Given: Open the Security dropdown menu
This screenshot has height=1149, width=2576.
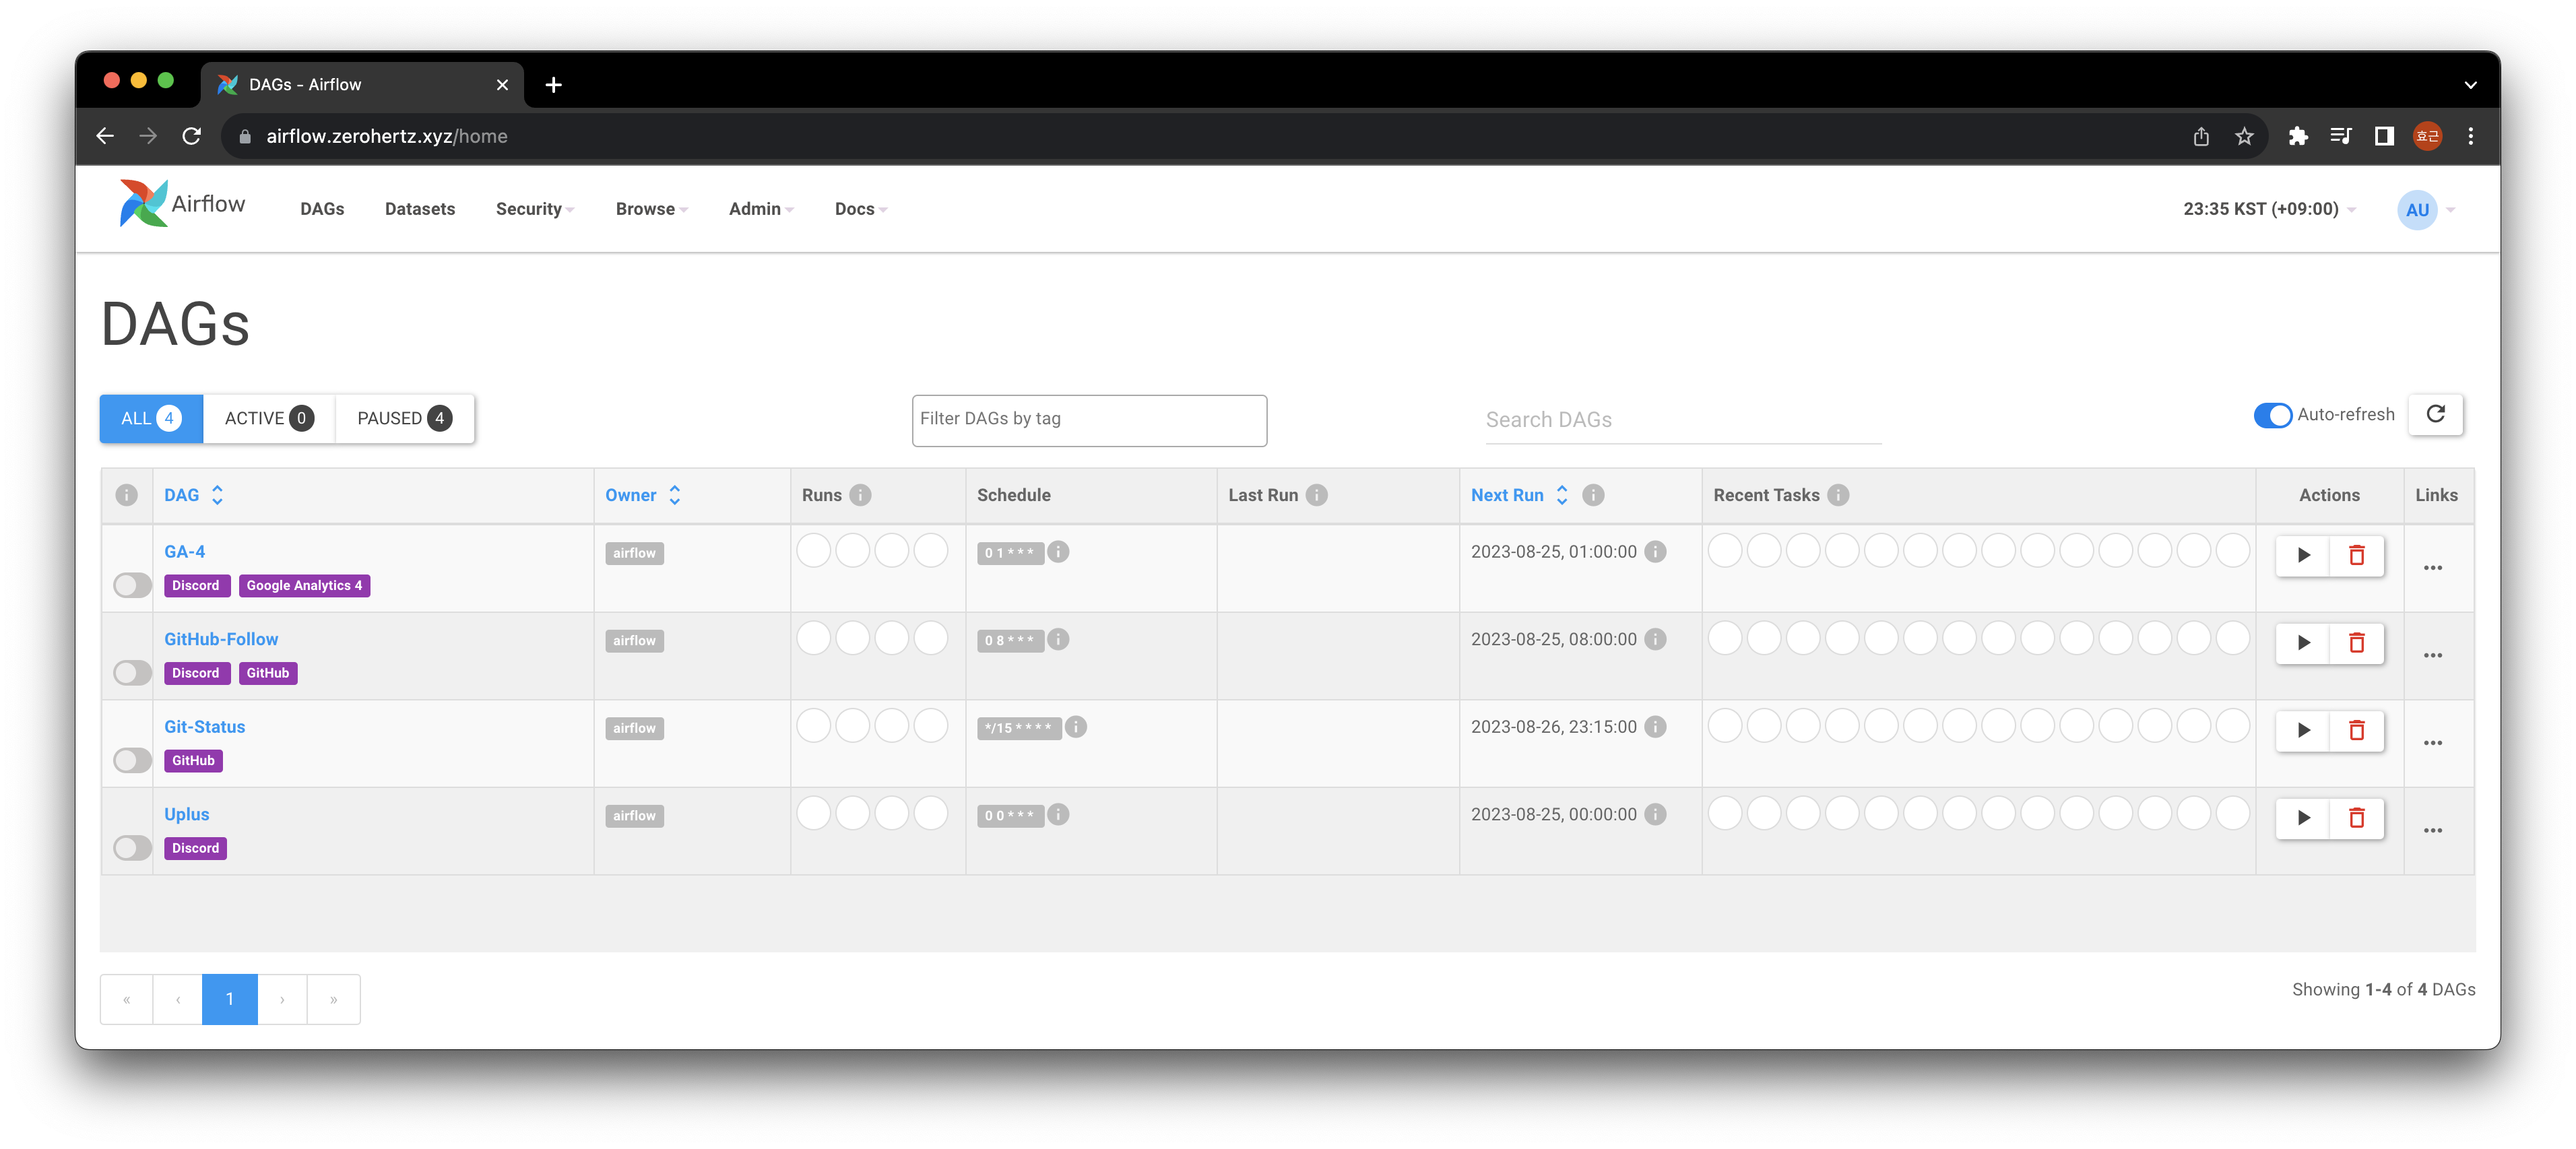Looking at the screenshot, I should click(534, 209).
